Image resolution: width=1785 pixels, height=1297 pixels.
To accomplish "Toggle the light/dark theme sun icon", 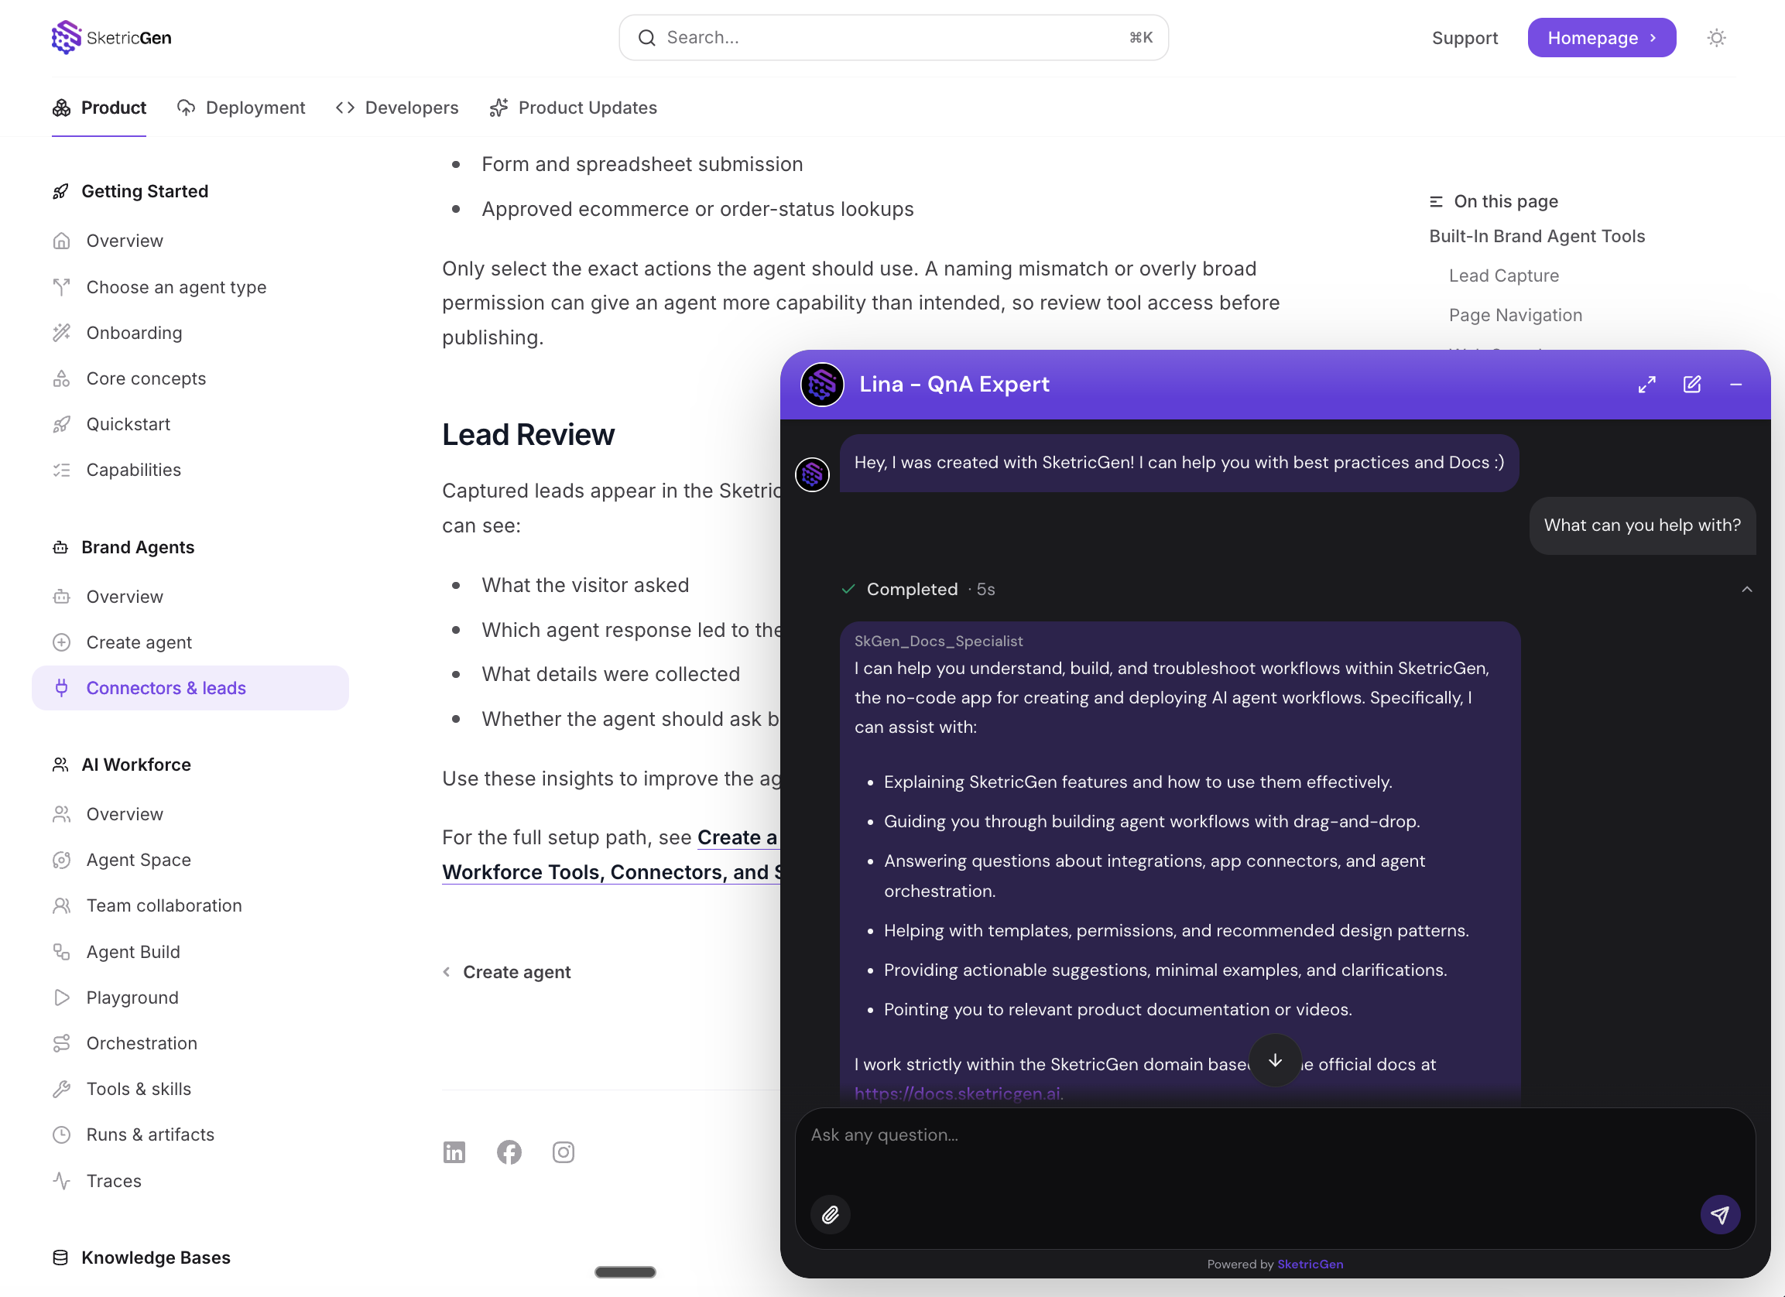I will point(1717,38).
